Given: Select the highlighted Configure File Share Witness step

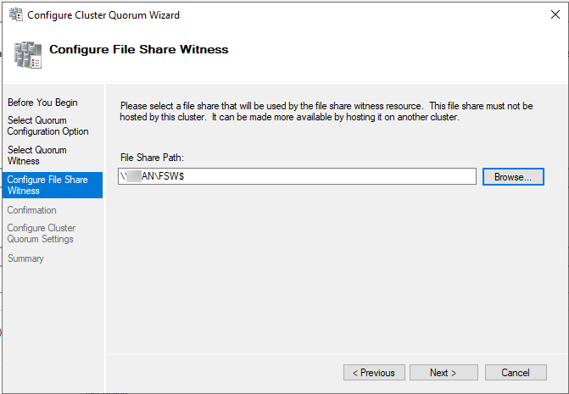Looking at the screenshot, I should pyautogui.click(x=53, y=185).
